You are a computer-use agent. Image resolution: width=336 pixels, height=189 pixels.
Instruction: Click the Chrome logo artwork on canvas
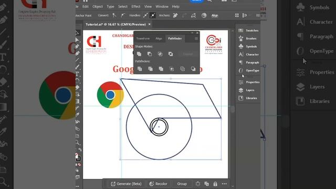click(x=110, y=94)
